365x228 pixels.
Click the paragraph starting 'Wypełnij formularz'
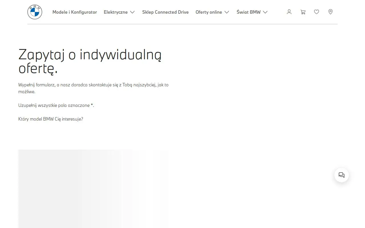point(93,88)
